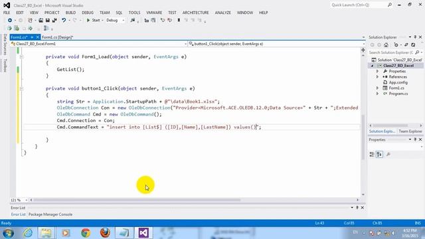
Task: Click the Navigate Backward toolbar icon
Action: [10, 21]
